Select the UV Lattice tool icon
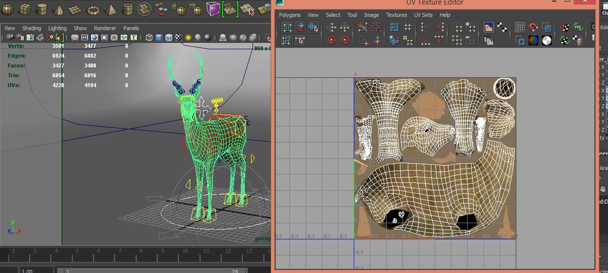Viewport: 608px width, 273px height. (287, 28)
